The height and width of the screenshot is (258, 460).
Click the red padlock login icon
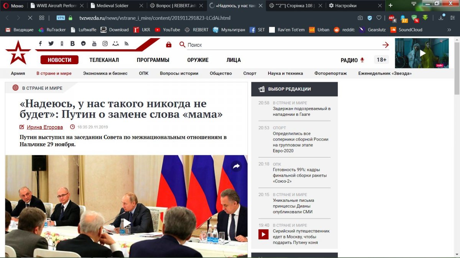point(169,45)
